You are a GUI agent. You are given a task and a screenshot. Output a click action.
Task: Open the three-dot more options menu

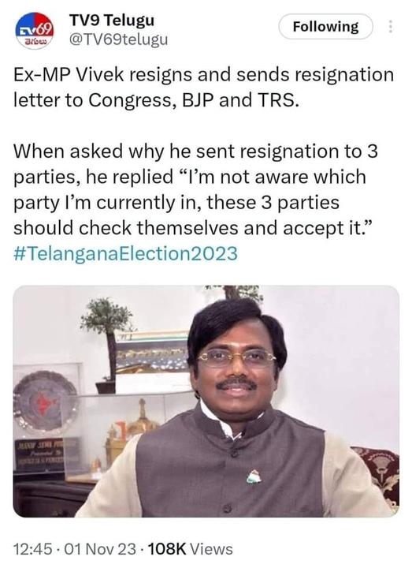[390, 27]
